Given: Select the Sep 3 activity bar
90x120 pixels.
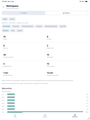Looking at the screenshot, I should click(x=11, y=100).
